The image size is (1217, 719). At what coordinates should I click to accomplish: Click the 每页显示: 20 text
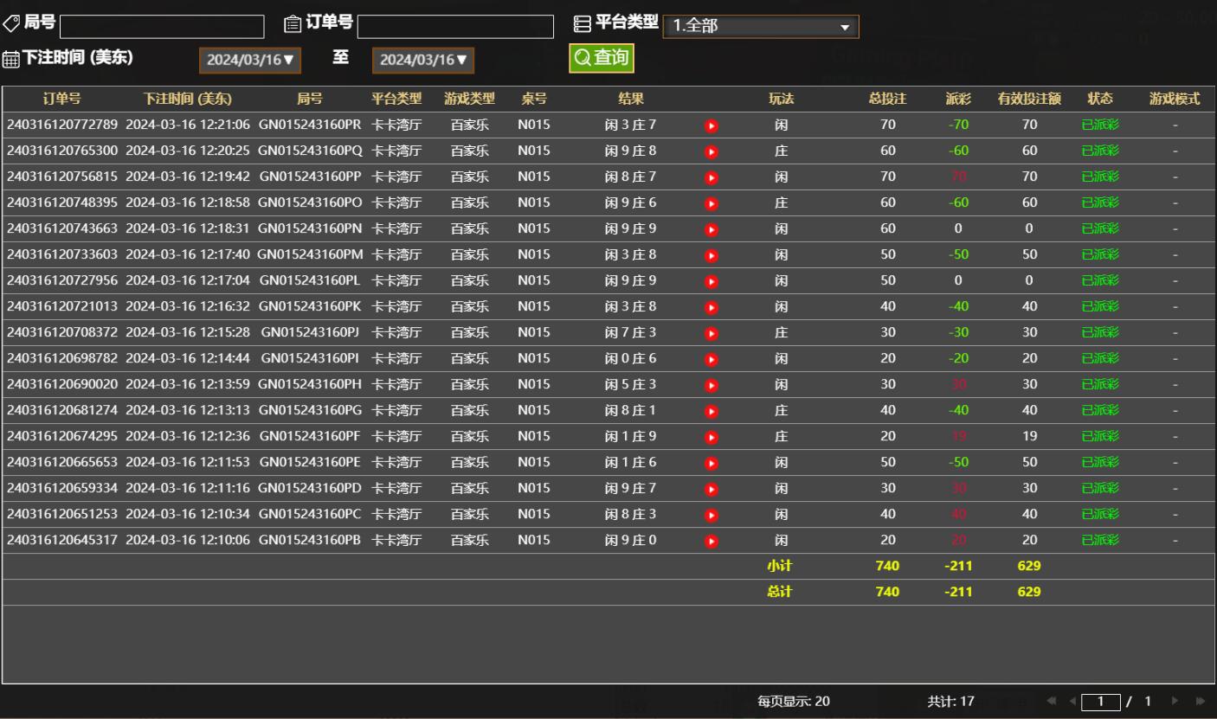(794, 702)
